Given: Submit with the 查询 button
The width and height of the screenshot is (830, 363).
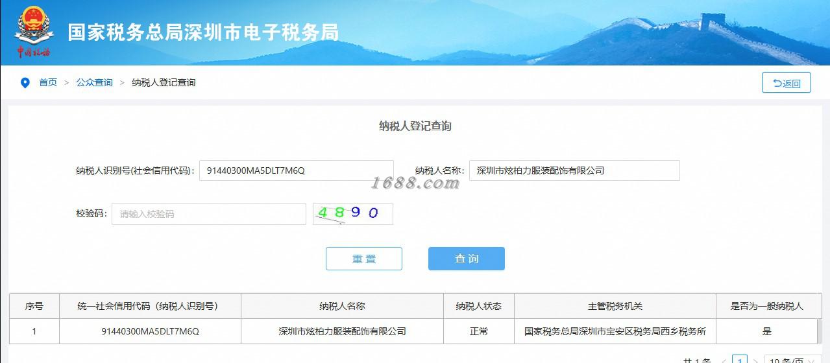Looking at the screenshot, I should click(467, 259).
